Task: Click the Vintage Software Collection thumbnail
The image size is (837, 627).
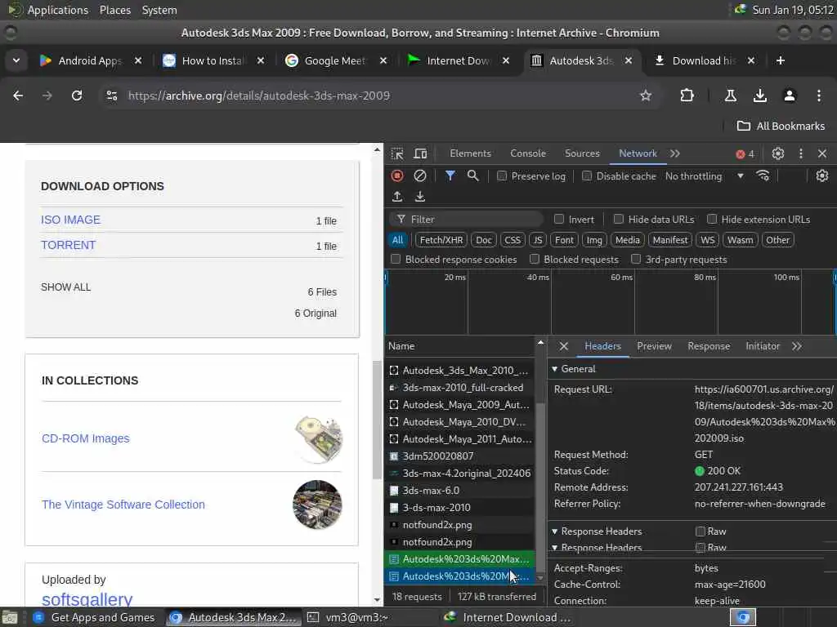Action: (x=318, y=505)
